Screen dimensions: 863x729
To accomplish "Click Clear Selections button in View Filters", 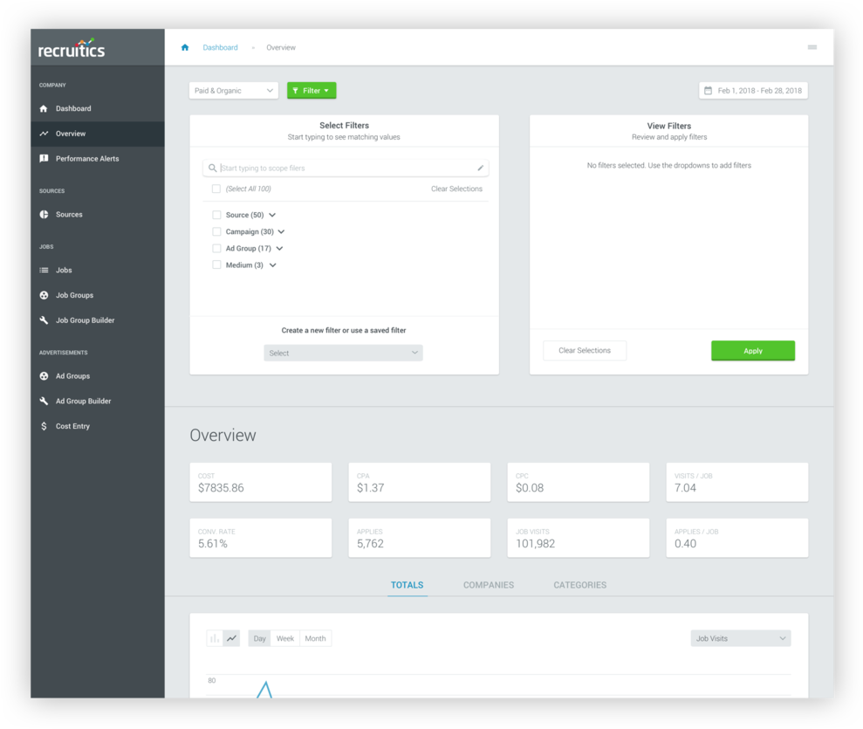I will pos(584,350).
